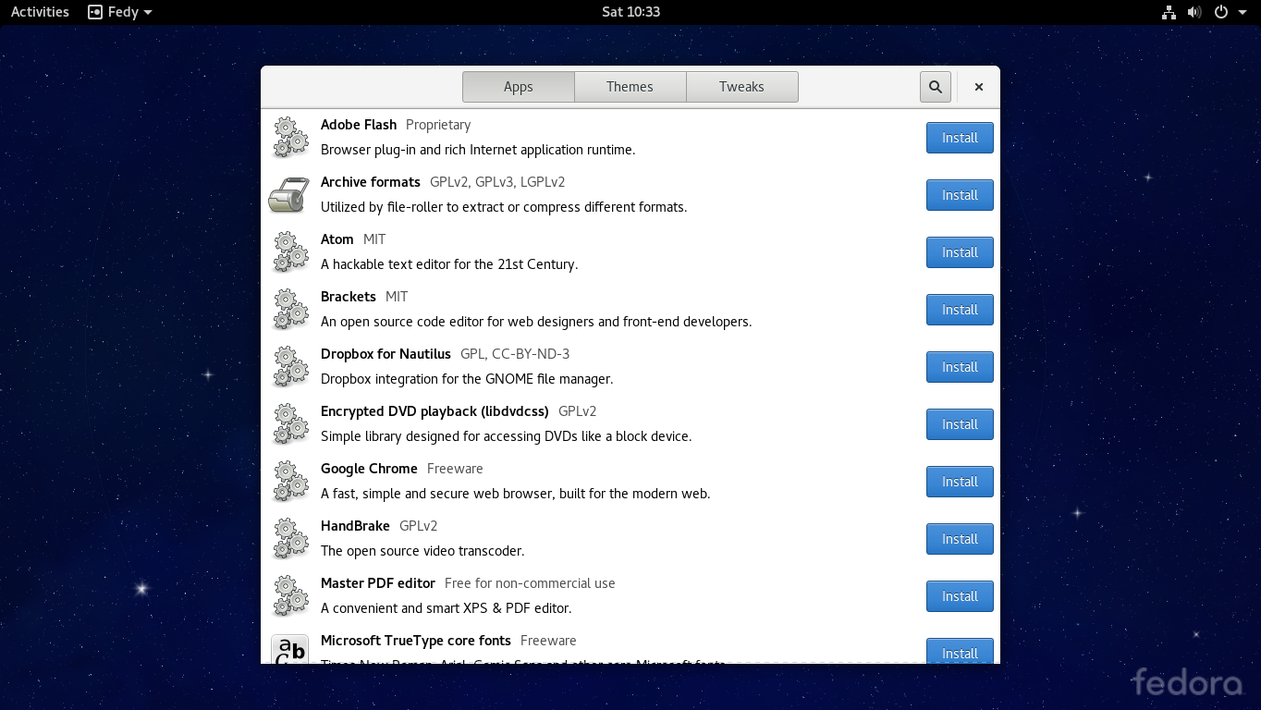
Task: Open the power icon in the top bar
Action: (x=1220, y=12)
